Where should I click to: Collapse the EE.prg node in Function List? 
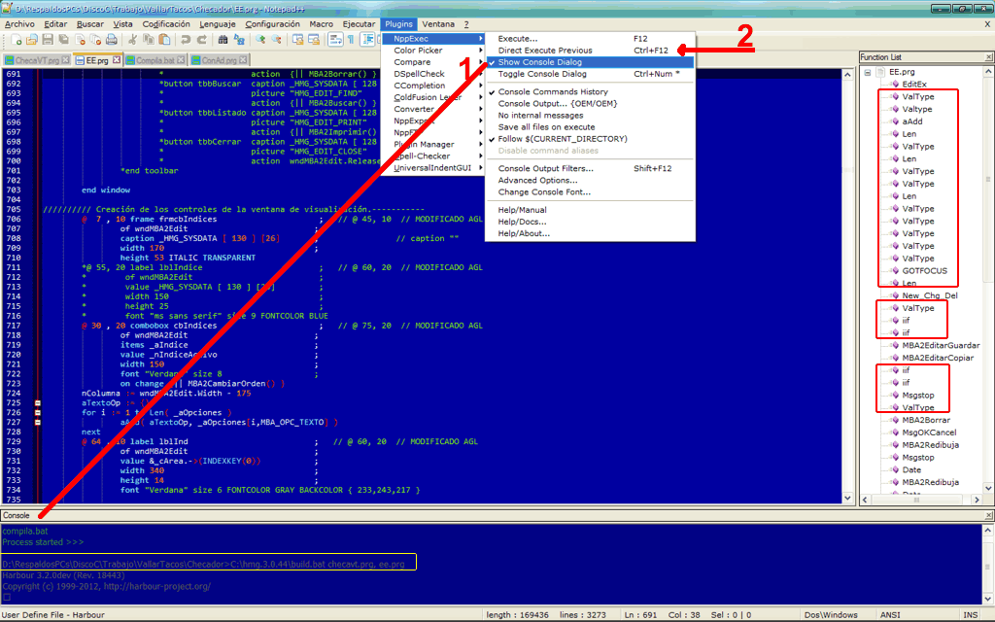[868, 72]
